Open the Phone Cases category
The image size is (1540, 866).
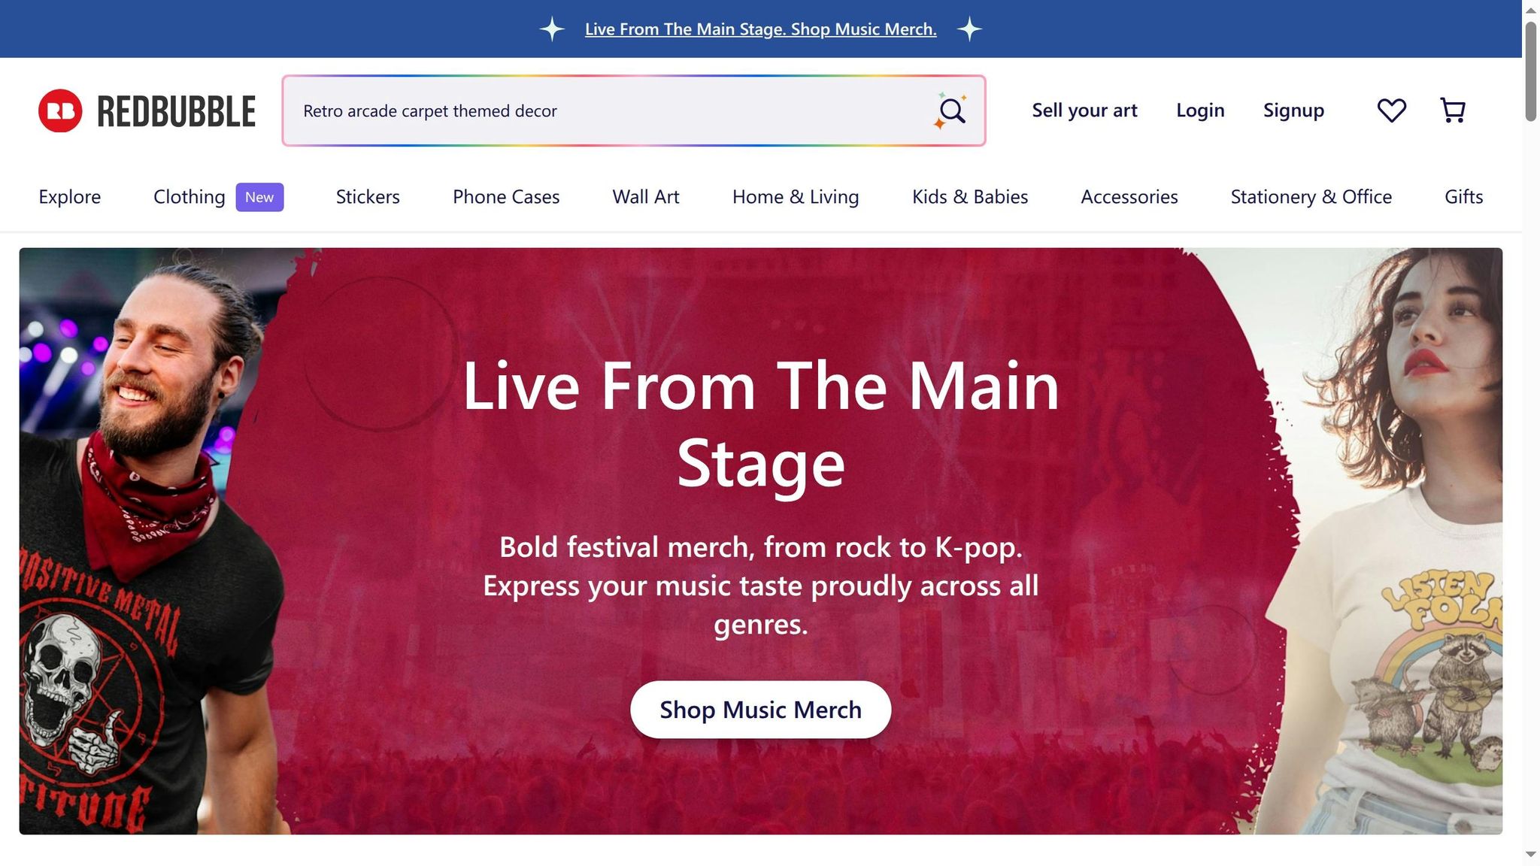506,197
